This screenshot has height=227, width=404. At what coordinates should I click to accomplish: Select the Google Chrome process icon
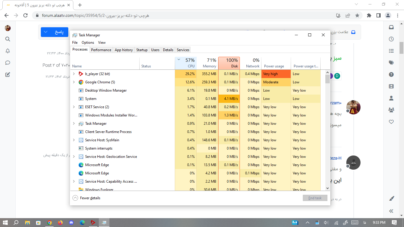point(81,82)
